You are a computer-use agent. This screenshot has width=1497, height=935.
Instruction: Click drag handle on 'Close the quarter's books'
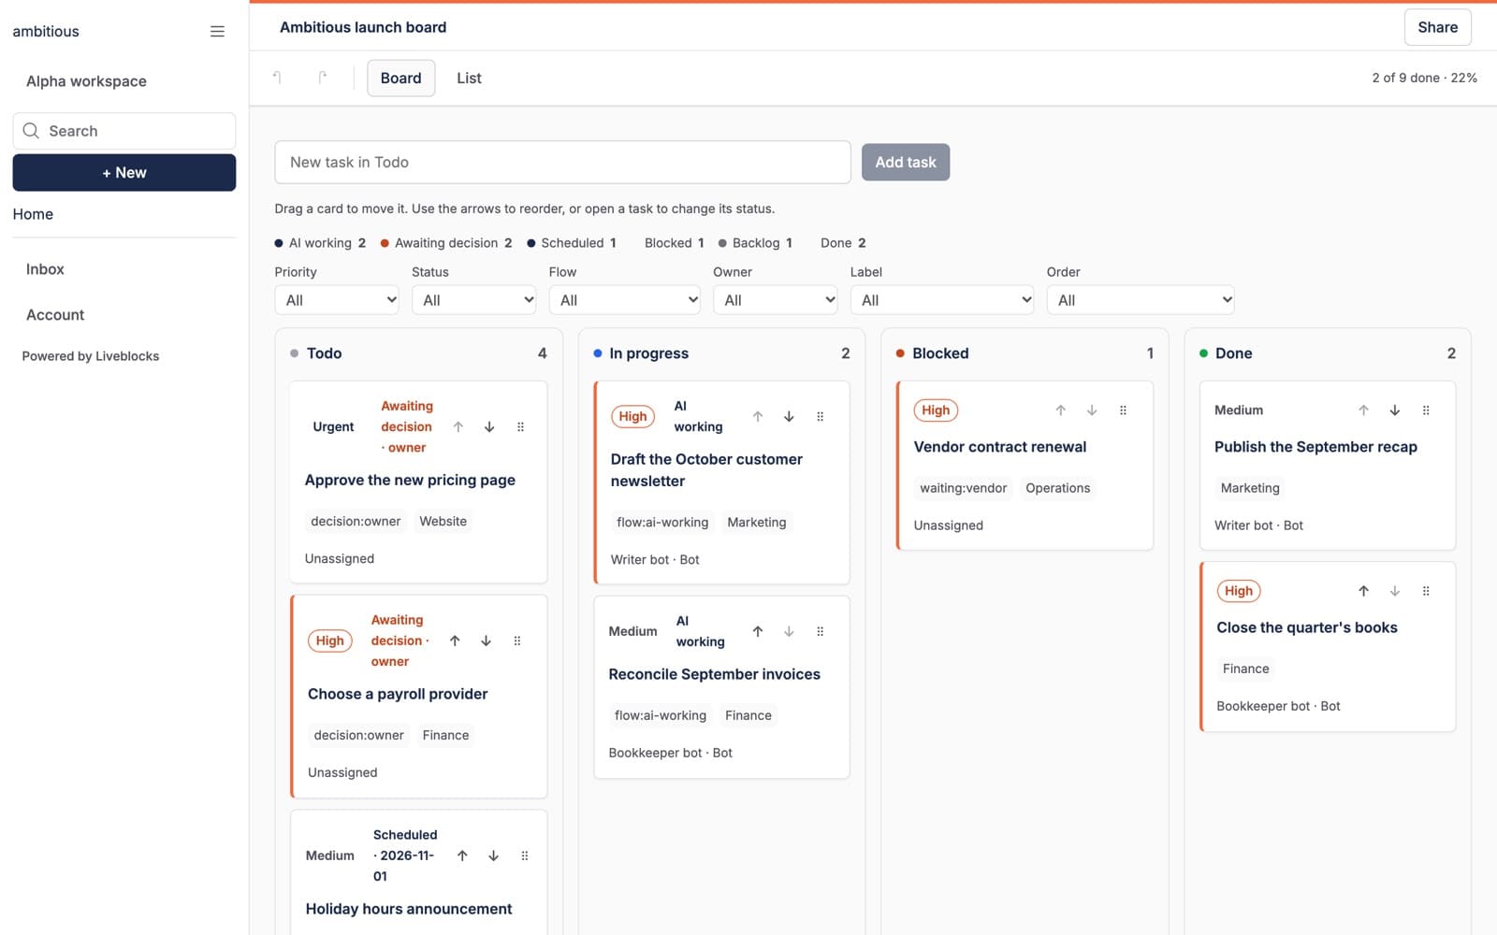(x=1427, y=591)
